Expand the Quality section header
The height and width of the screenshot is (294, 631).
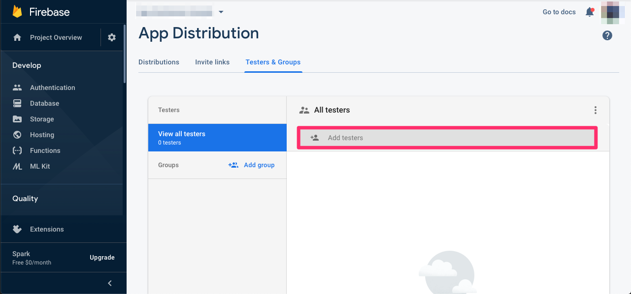25,199
